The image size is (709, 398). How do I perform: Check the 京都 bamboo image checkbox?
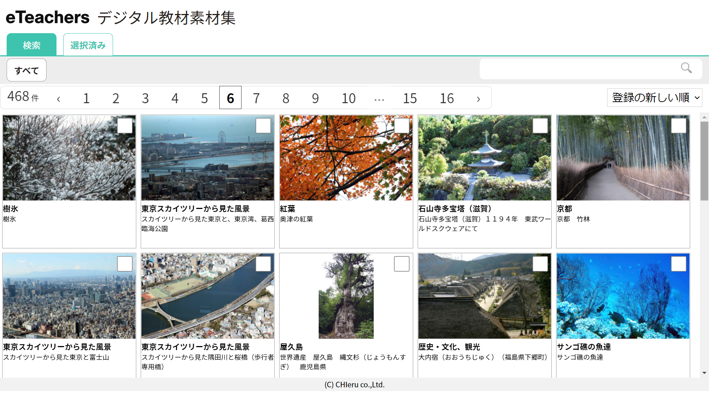pos(679,126)
